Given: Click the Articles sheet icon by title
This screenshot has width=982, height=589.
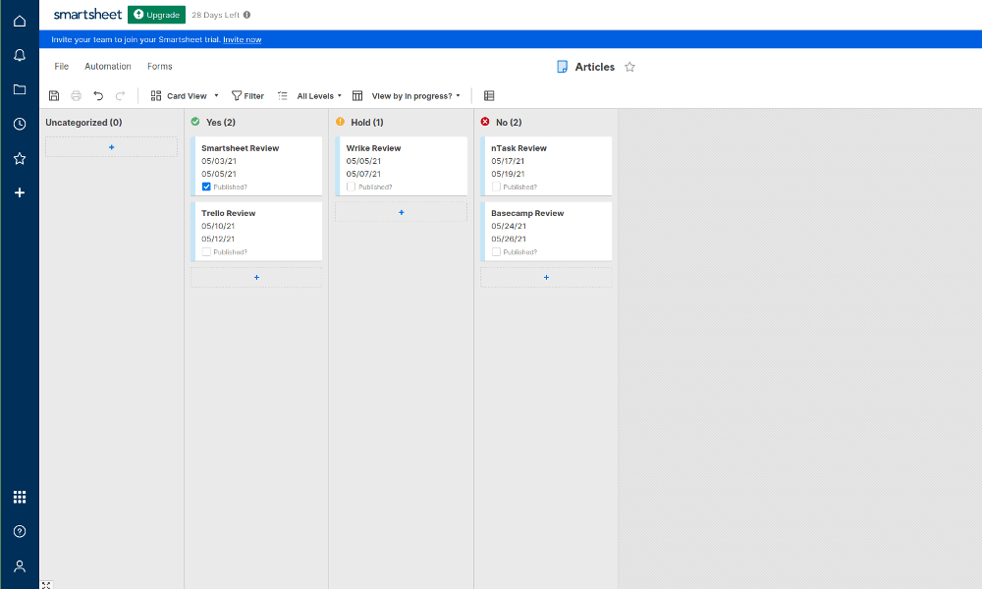Looking at the screenshot, I should (x=563, y=67).
